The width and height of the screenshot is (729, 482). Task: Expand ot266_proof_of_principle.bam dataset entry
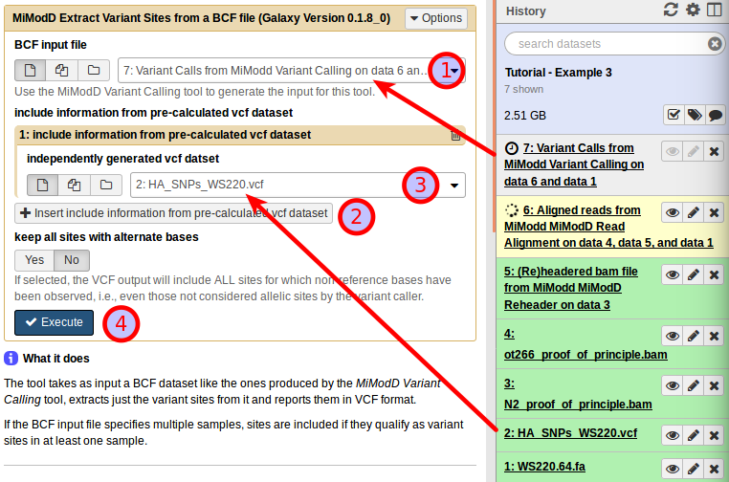pos(585,344)
